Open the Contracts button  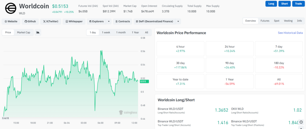pos(123,22)
